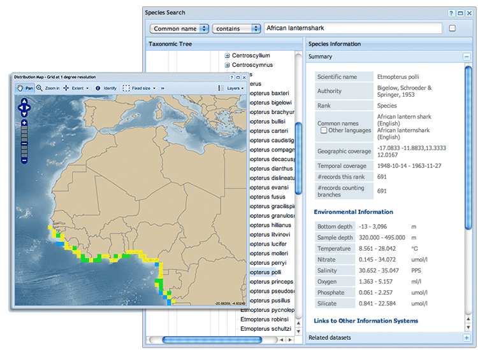Open the Fixed size dropdown arrow
This screenshot has height=350, width=478.
click(x=154, y=88)
